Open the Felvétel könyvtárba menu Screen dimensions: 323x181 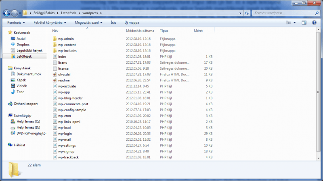50,23
